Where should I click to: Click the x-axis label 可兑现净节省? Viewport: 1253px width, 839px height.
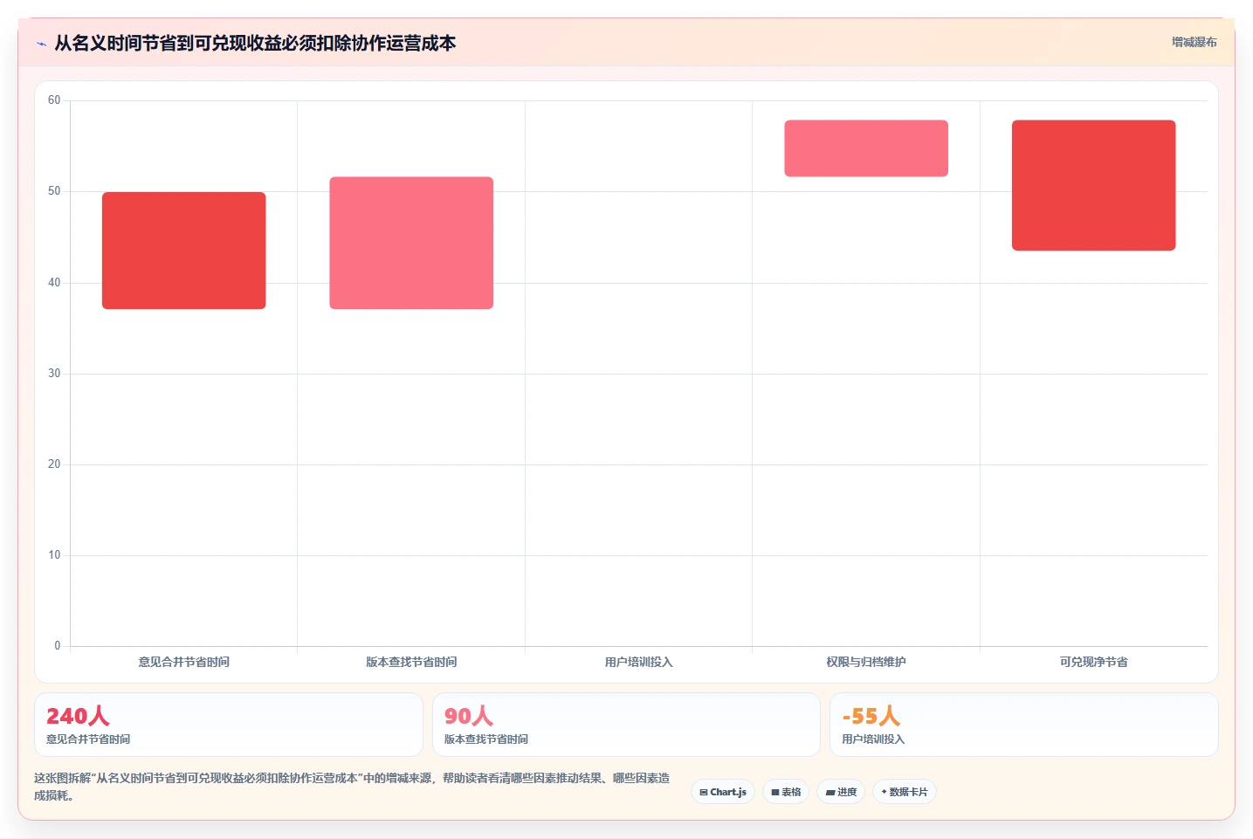point(1094,662)
